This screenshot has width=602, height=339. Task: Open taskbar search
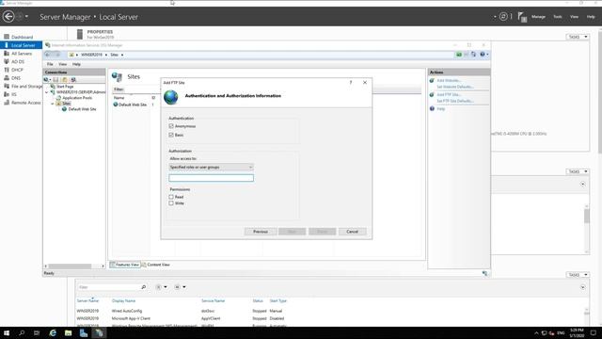(22, 332)
